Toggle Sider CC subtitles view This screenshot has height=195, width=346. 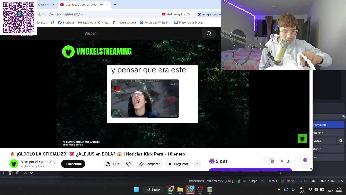272,161
